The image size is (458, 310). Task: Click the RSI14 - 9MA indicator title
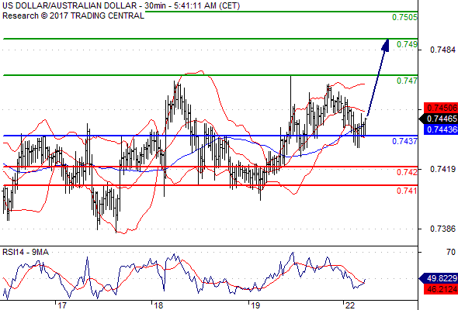point(26,252)
